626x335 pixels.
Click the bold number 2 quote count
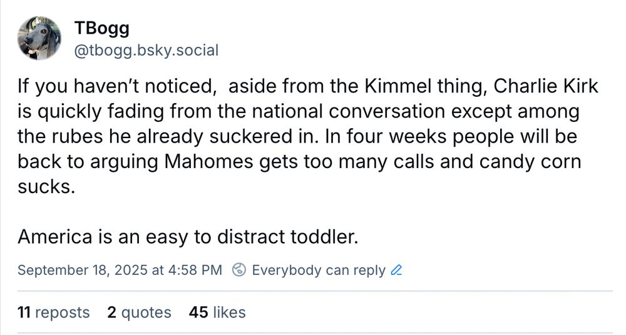tap(111, 312)
